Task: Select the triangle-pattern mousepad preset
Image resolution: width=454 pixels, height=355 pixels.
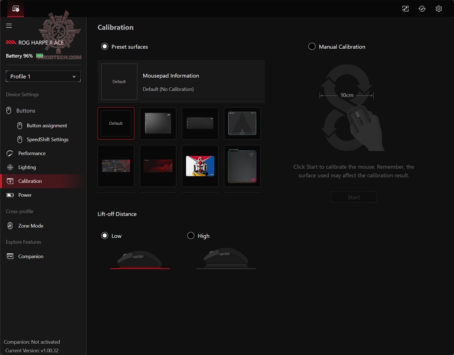Action: 242,123
